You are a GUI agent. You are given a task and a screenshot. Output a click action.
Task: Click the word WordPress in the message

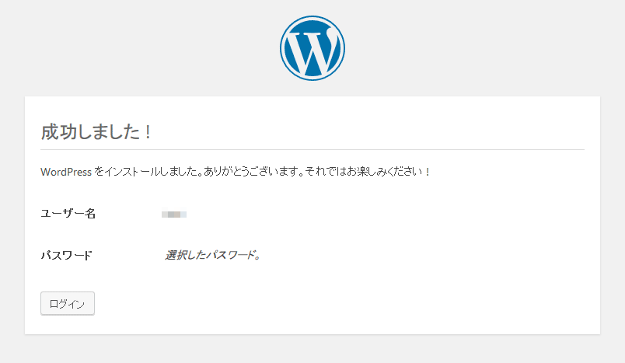tap(66, 172)
